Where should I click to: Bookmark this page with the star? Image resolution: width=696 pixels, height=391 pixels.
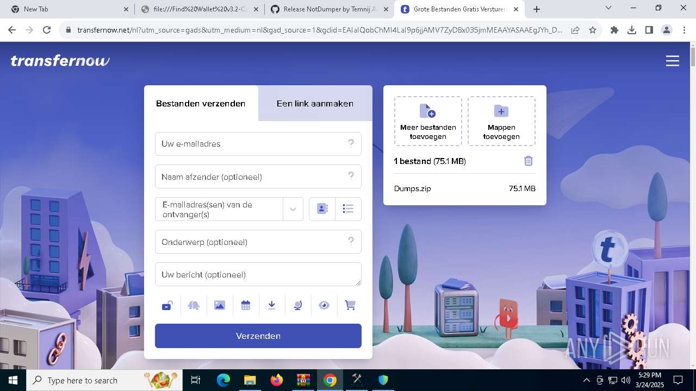pyautogui.click(x=593, y=30)
